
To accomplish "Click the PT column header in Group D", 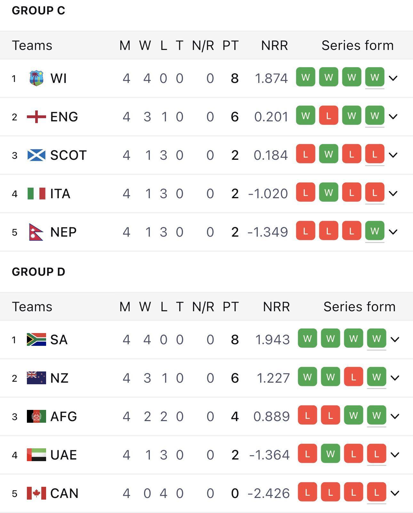I will 231,307.
